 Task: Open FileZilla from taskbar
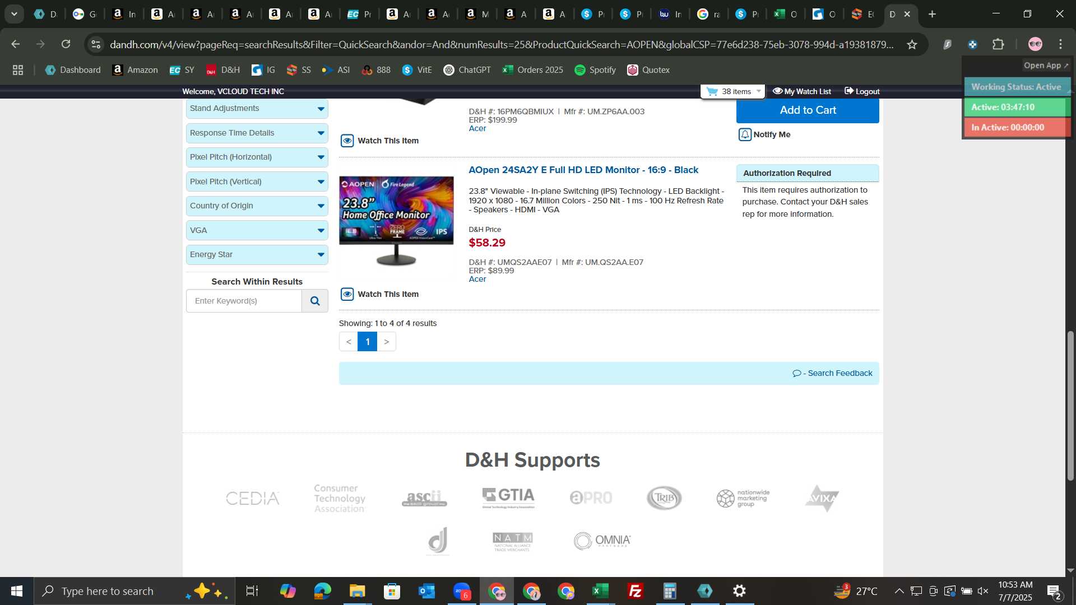(x=635, y=591)
